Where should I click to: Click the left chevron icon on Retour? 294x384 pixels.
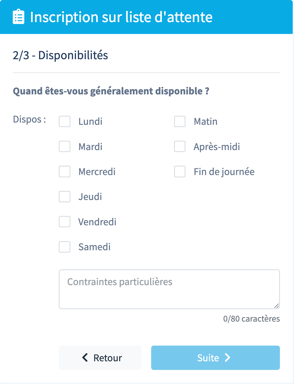coord(85,357)
